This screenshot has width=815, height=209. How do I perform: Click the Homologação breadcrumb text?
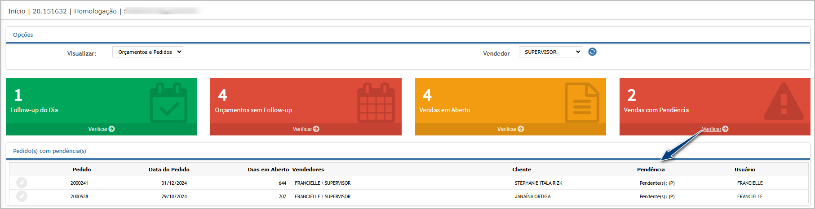point(95,11)
